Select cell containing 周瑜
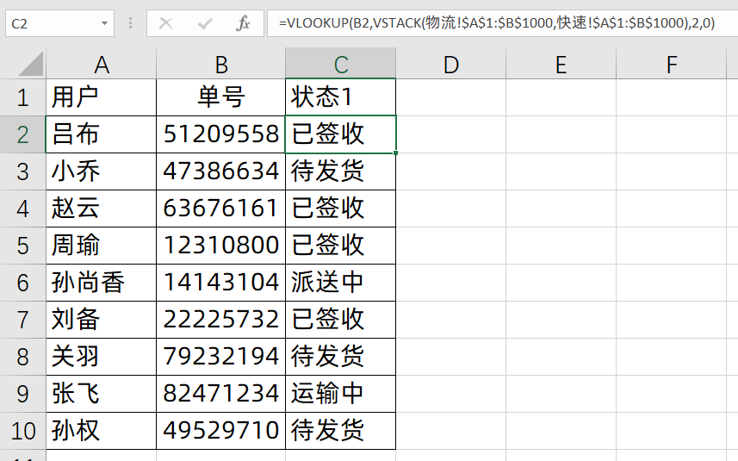738x461 pixels. [x=102, y=246]
